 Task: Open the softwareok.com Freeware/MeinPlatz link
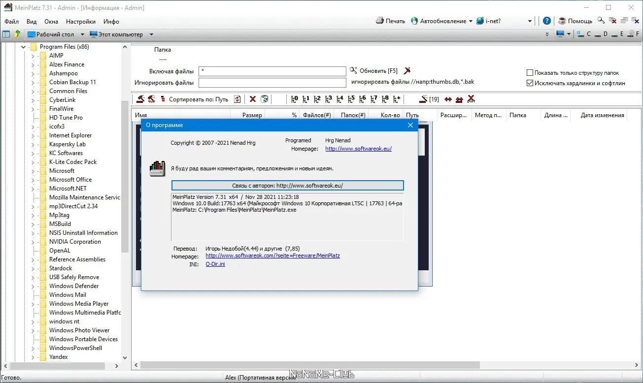(272, 256)
